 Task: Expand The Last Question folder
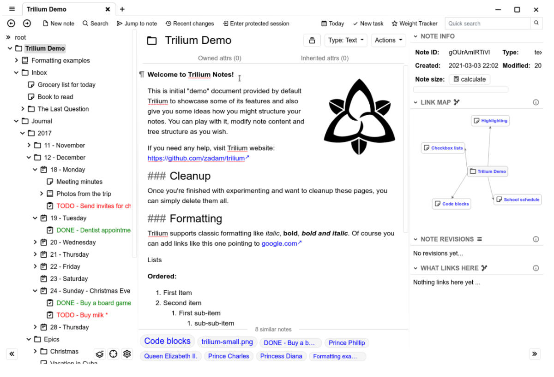point(23,109)
